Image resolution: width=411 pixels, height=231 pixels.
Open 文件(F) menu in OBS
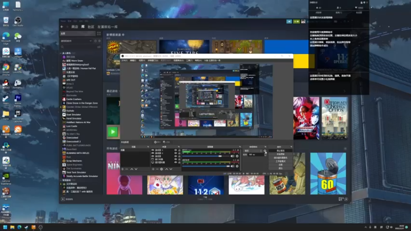tap(124, 61)
